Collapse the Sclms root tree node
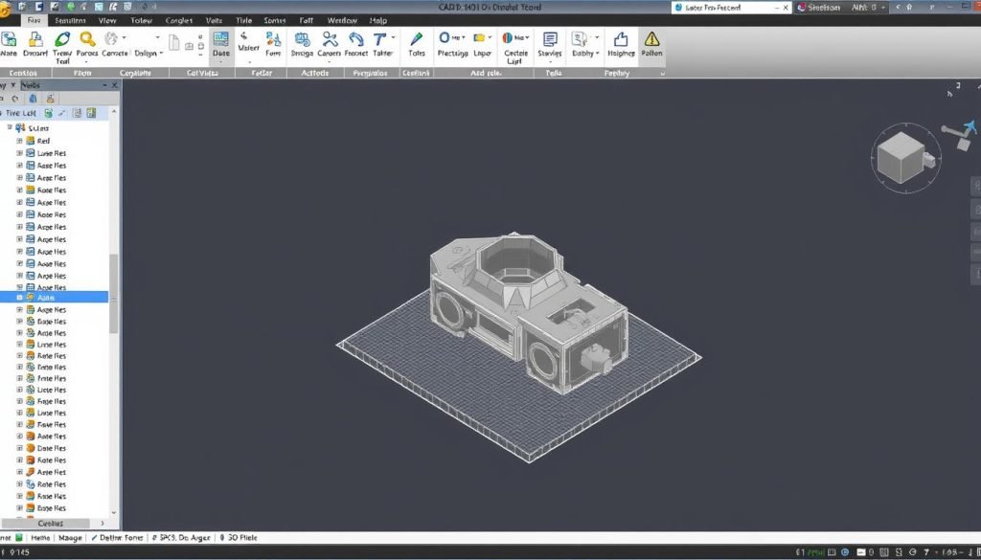981x560 pixels. pos(10,127)
